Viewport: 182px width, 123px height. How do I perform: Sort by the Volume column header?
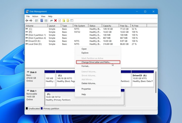tap(36, 26)
